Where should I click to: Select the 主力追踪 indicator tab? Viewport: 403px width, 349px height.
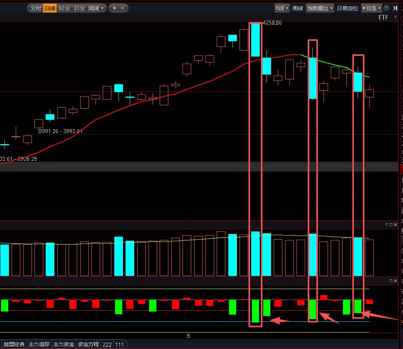(x=39, y=344)
